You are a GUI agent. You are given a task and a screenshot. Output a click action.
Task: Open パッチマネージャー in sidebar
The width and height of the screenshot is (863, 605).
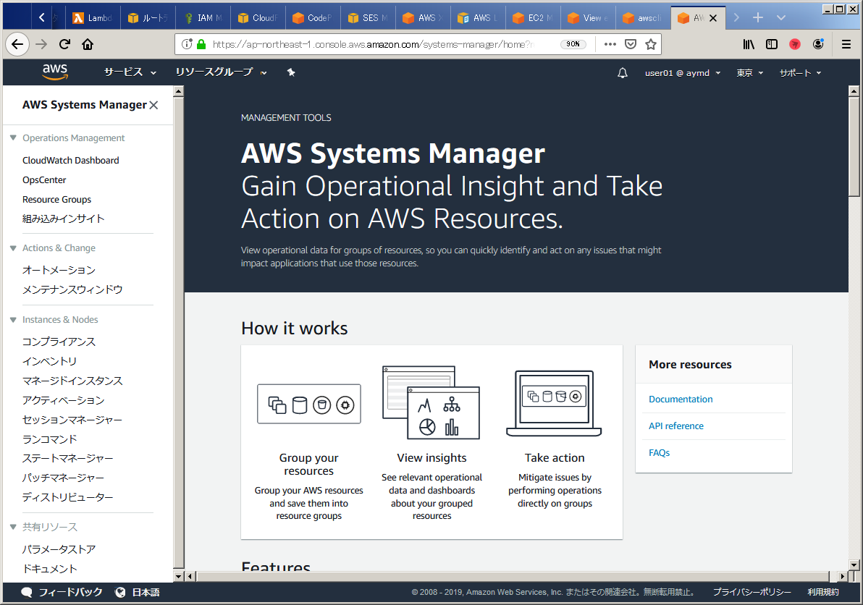pos(63,478)
